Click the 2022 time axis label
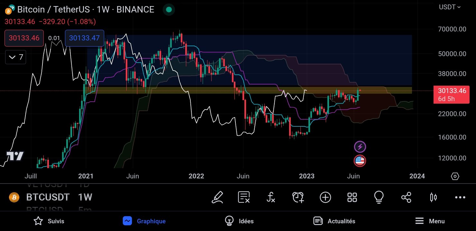The height and width of the screenshot is (231, 476). coord(196,176)
